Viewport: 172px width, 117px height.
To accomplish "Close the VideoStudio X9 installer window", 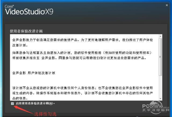I will point(167,5).
